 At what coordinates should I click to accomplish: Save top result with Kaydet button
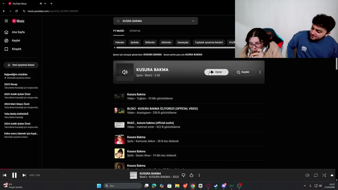pyautogui.click(x=243, y=72)
